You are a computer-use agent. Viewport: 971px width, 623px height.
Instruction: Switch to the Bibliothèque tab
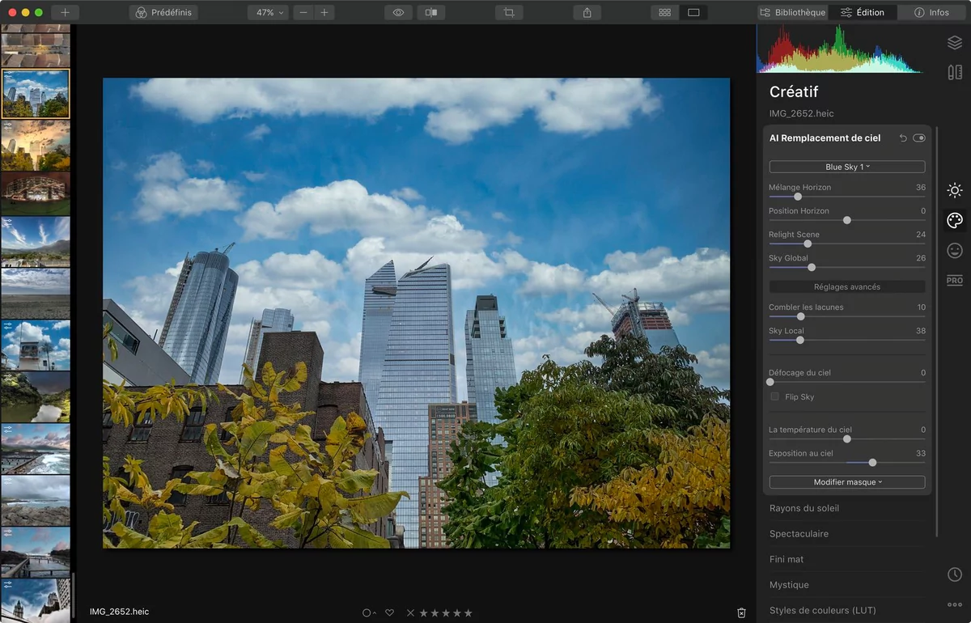click(x=792, y=13)
